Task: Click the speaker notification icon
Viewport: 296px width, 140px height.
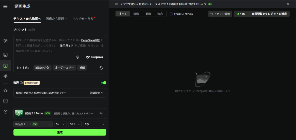Action: 117,4
